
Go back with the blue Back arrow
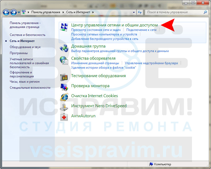[6, 12]
